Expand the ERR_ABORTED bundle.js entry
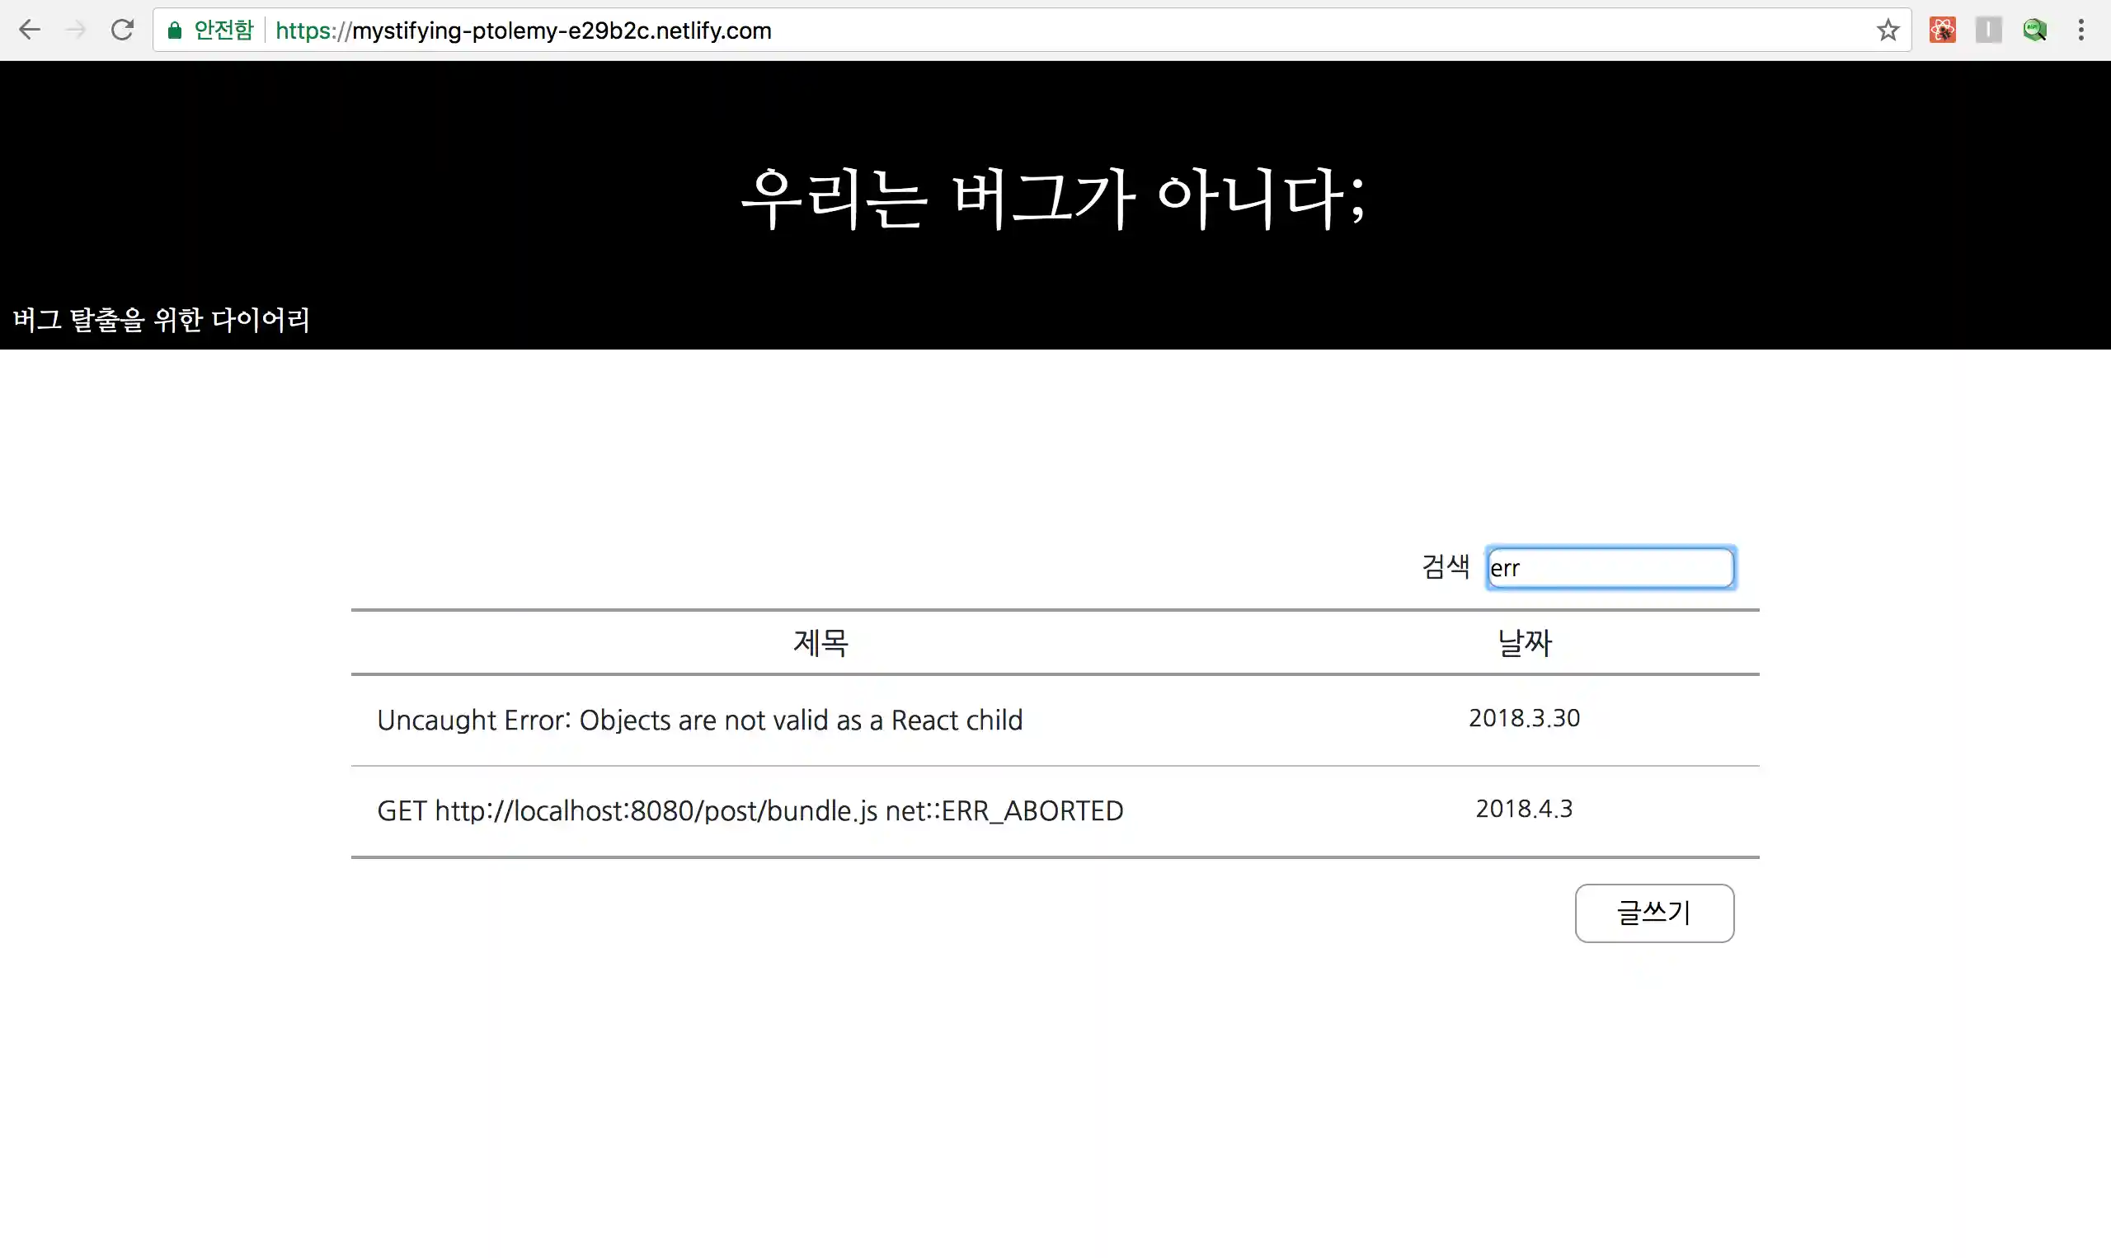The width and height of the screenshot is (2111, 1258). tap(750, 810)
